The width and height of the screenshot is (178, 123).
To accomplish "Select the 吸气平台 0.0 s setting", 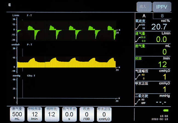I will [x=69, y=114].
